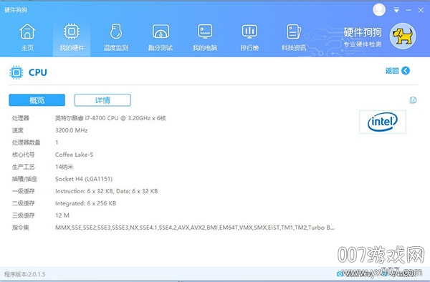Launch 跑分测试 benchmark test
This screenshot has height=282, width=430.
pyautogui.click(x=161, y=31)
